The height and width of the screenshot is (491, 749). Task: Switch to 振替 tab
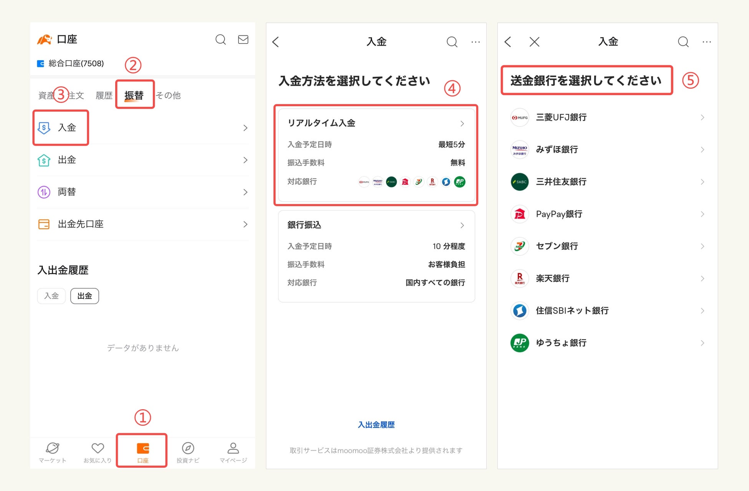pyautogui.click(x=134, y=95)
